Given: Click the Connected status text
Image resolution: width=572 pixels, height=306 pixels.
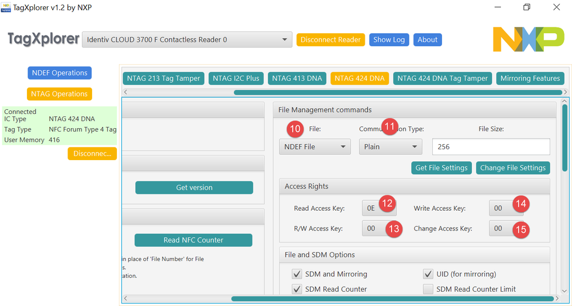Looking at the screenshot, I should coord(20,112).
